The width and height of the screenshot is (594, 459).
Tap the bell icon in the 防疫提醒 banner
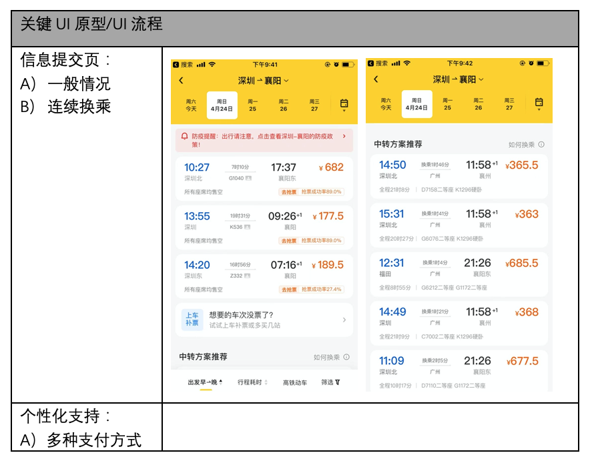coord(184,136)
